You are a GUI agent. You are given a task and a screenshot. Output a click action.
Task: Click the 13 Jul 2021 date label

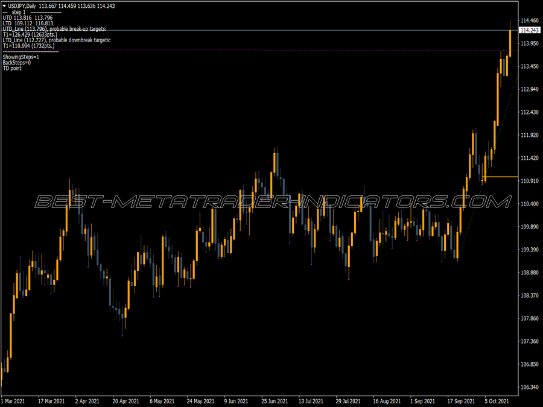[x=311, y=401]
